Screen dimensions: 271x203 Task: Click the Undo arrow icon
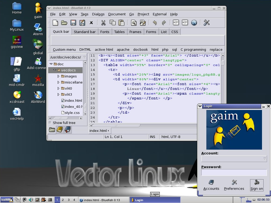(x=155, y=23)
